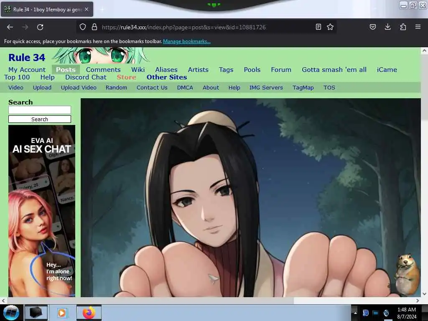Viewport: 428px width, 321px height.
Task: Open the Contact Us page
Action: 152,88
